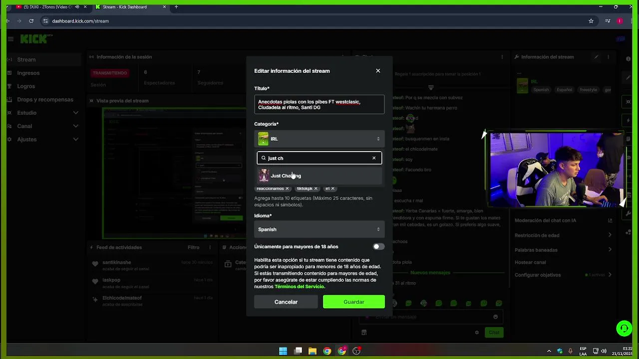Viewport: 639px width, 359px height.
Task: Click the santikinashe follower entry
Action: [153, 265]
